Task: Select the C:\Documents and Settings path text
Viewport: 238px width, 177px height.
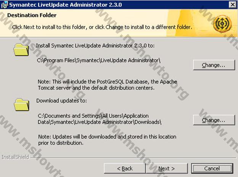Action: tap(100, 119)
